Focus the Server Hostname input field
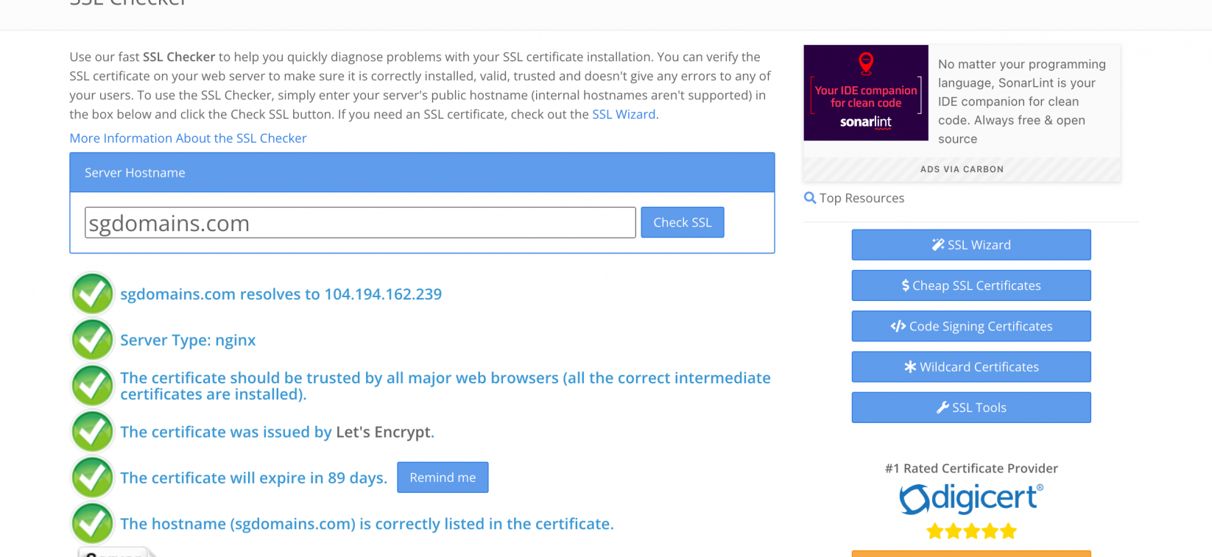Image resolution: width=1212 pixels, height=557 pixels. coord(360,222)
